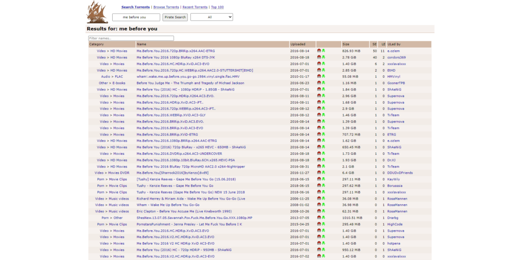Click green skull icon in 55.08 MiB row
The image size is (520, 260).
(323, 76)
